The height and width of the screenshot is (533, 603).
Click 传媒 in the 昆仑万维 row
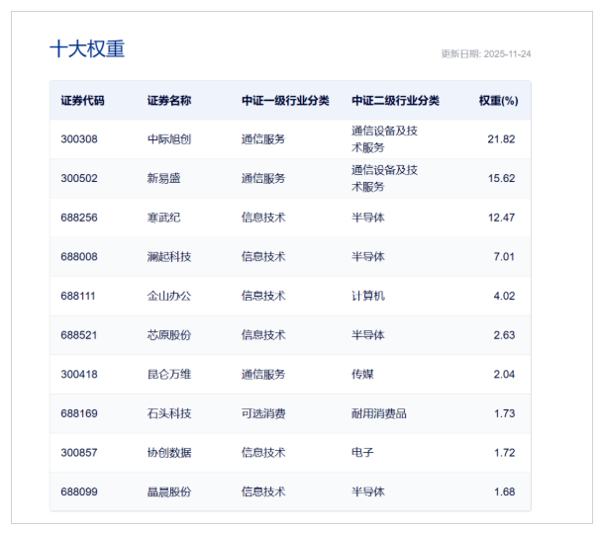point(362,374)
